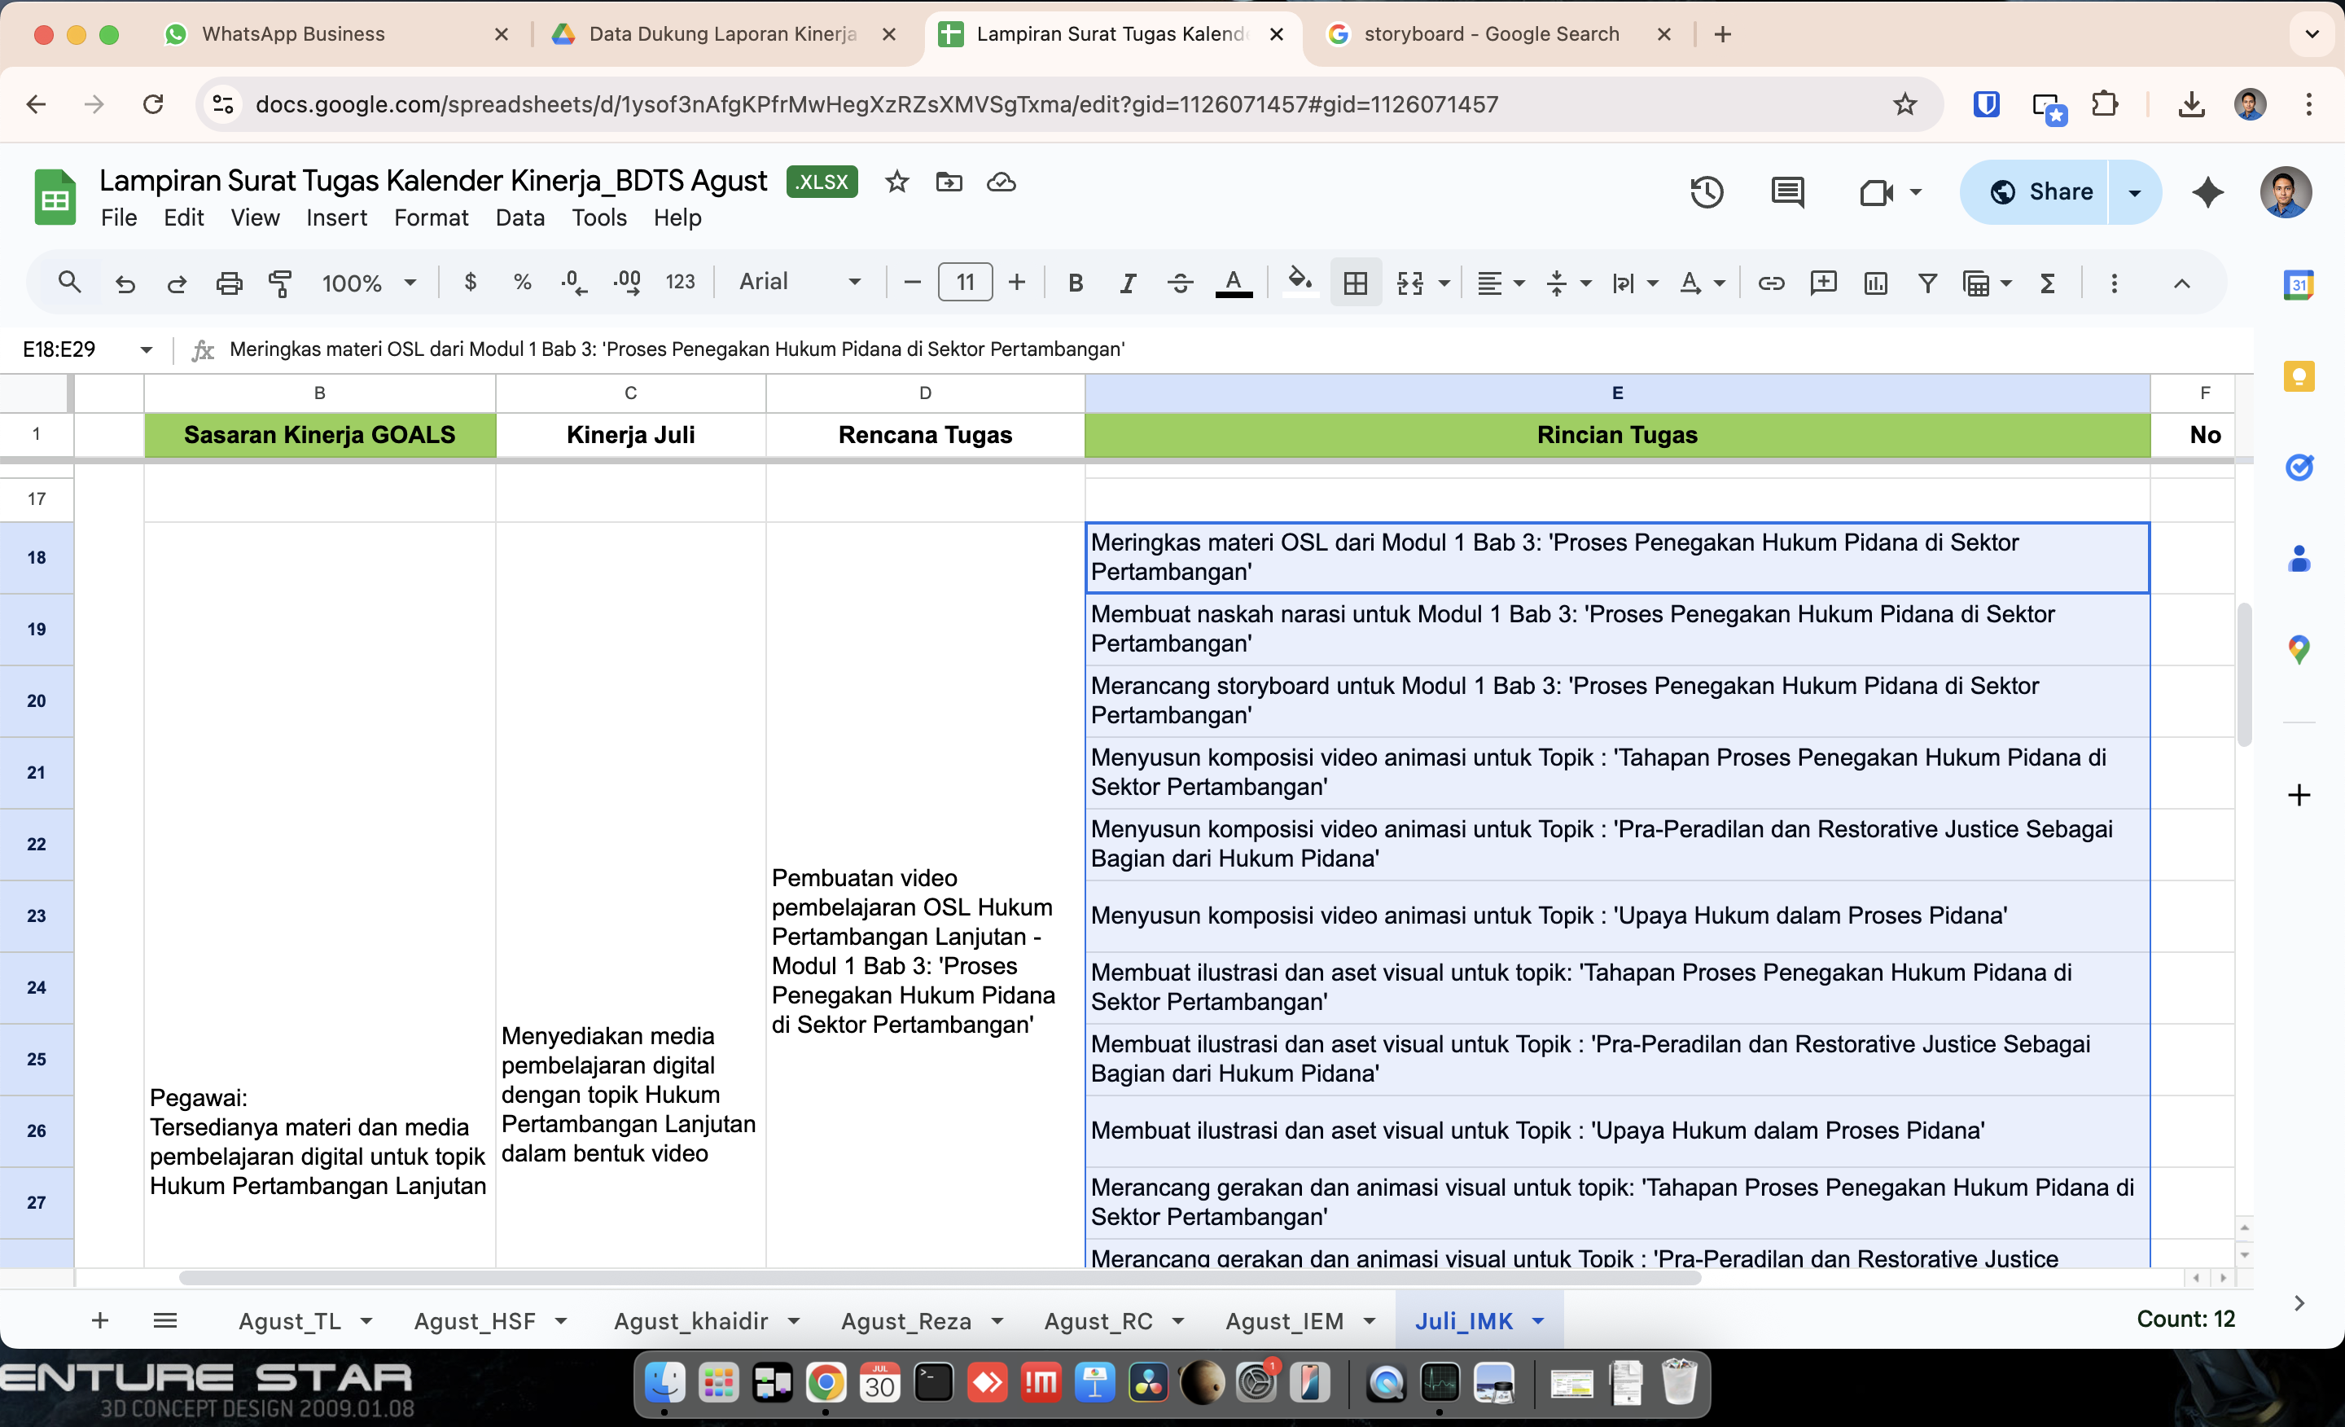Screen dimensions: 2345x1427
Task: Open the fill color paint bucket
Action: (1299, 283)
